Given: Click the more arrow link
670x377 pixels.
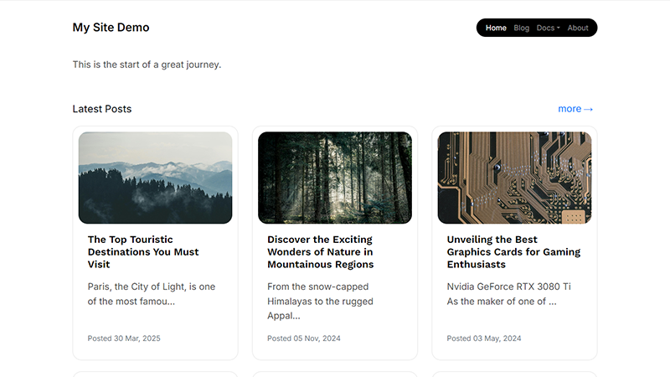Looking at the screenshot, I should point(575,109).
